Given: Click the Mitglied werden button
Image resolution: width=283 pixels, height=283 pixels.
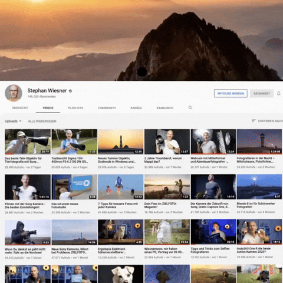Looking at the screenshot, I should pyautogui.click(x=231, y=93).
